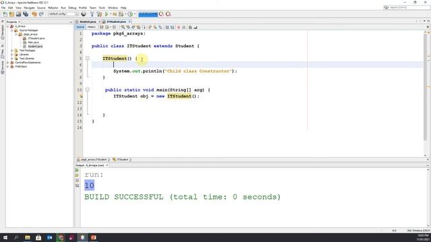Click the Comment icon in editor toolbar
Screen dimensions: 431x242
pos(190,27)
